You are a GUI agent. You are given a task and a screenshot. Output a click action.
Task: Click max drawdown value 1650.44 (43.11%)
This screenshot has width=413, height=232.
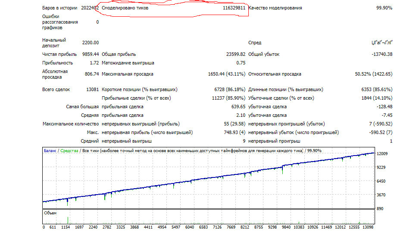pos(226,74)
